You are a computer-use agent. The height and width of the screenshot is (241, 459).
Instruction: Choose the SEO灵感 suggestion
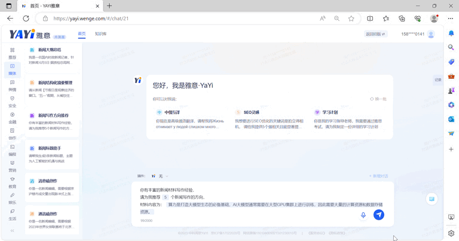coord(270,120)
